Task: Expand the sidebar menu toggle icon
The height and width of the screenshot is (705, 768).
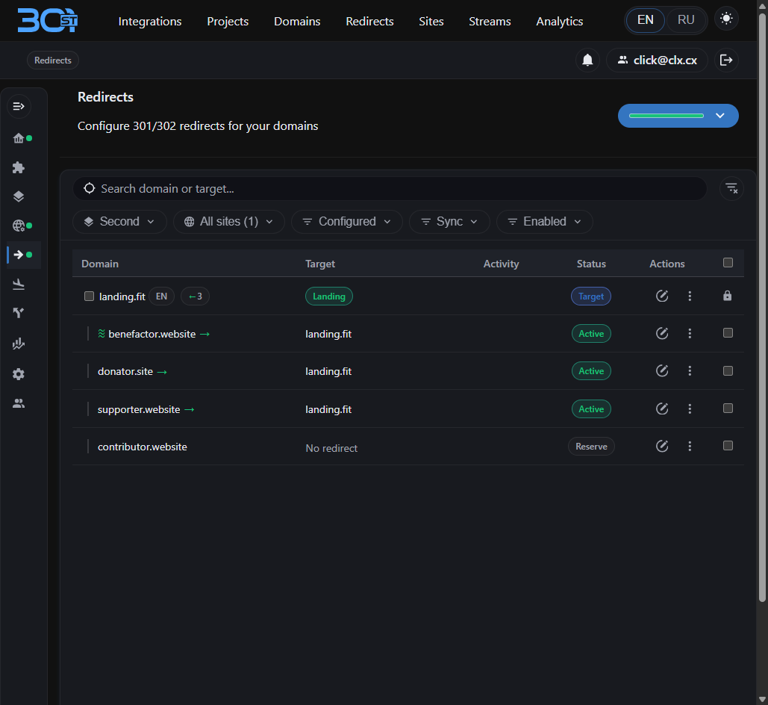Action: pyautogui.click(x=19, y=106)
